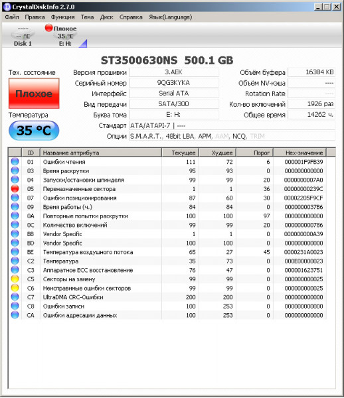Maximize the CrystalDiskInfo window
Viewport: 344px width, 398px height.
[x=327, y=7]
